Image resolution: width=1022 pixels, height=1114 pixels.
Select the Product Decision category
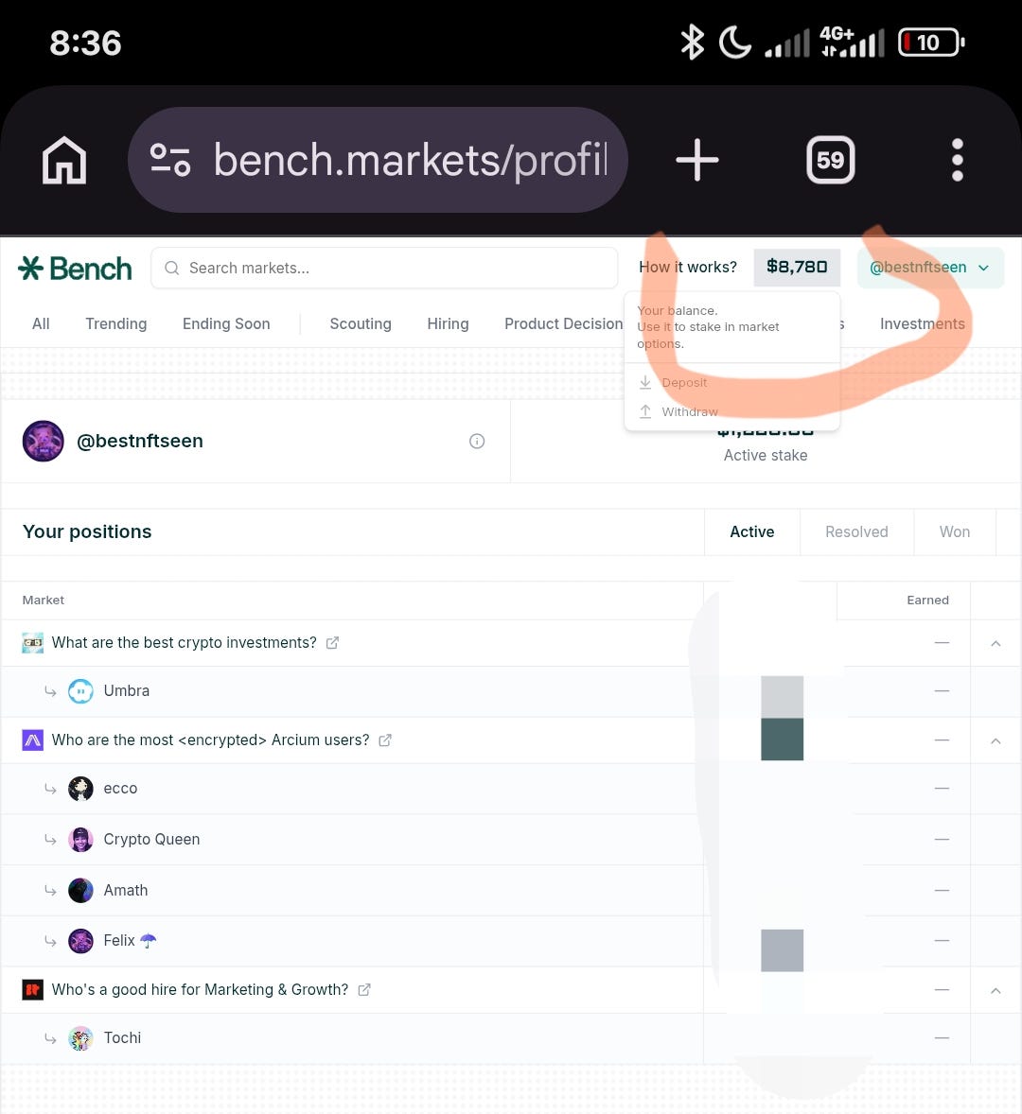coord(564,324)
